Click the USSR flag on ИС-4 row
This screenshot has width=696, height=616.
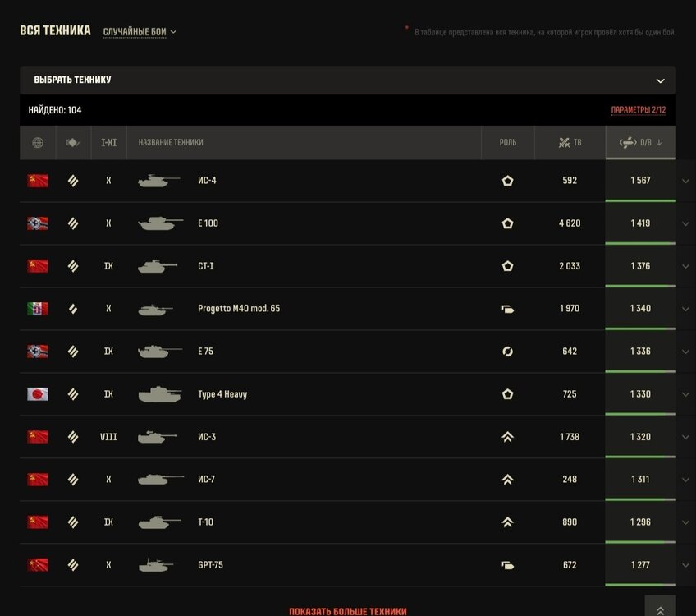[x=38, y=181]
